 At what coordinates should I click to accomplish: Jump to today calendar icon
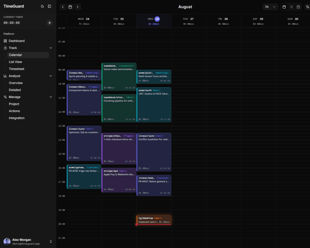coord(70,7)
